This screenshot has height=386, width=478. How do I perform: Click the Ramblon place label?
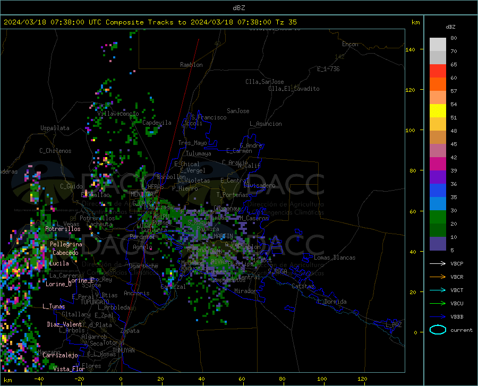[x=191, y=65]
